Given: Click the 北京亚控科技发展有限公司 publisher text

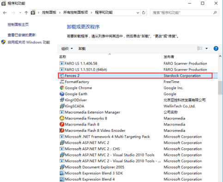Looking at the screenshot, I should click(185, 100).
